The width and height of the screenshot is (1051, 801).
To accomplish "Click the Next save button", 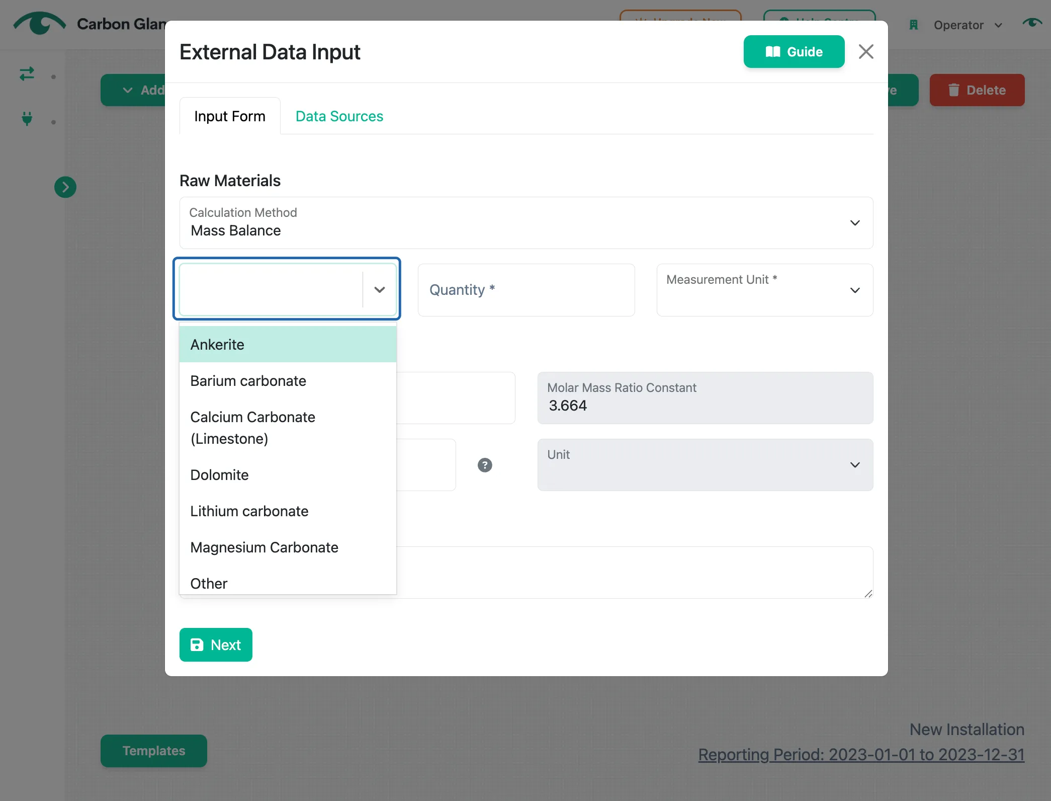I will coord(216,645).
